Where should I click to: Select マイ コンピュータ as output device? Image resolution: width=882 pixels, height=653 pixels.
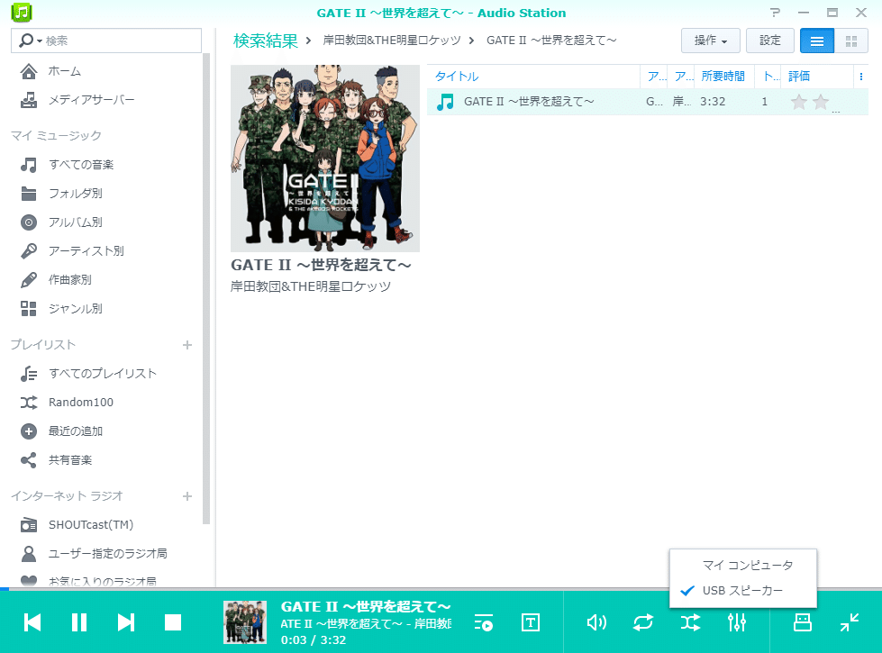pos(743,566)
